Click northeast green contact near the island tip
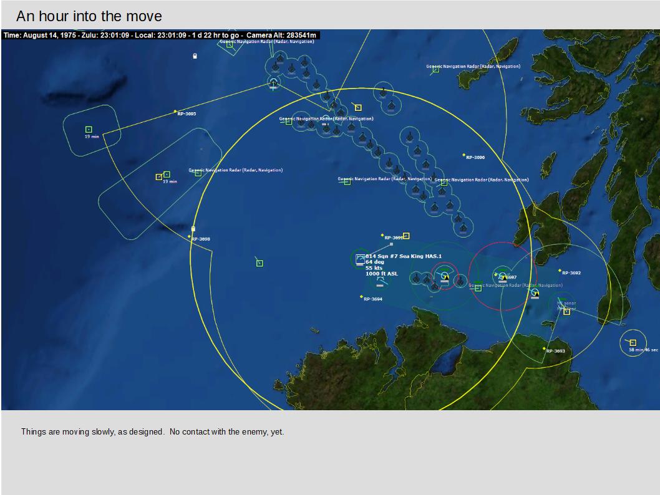This screenshot has height=495, width=660. click(x=436, y=70)
